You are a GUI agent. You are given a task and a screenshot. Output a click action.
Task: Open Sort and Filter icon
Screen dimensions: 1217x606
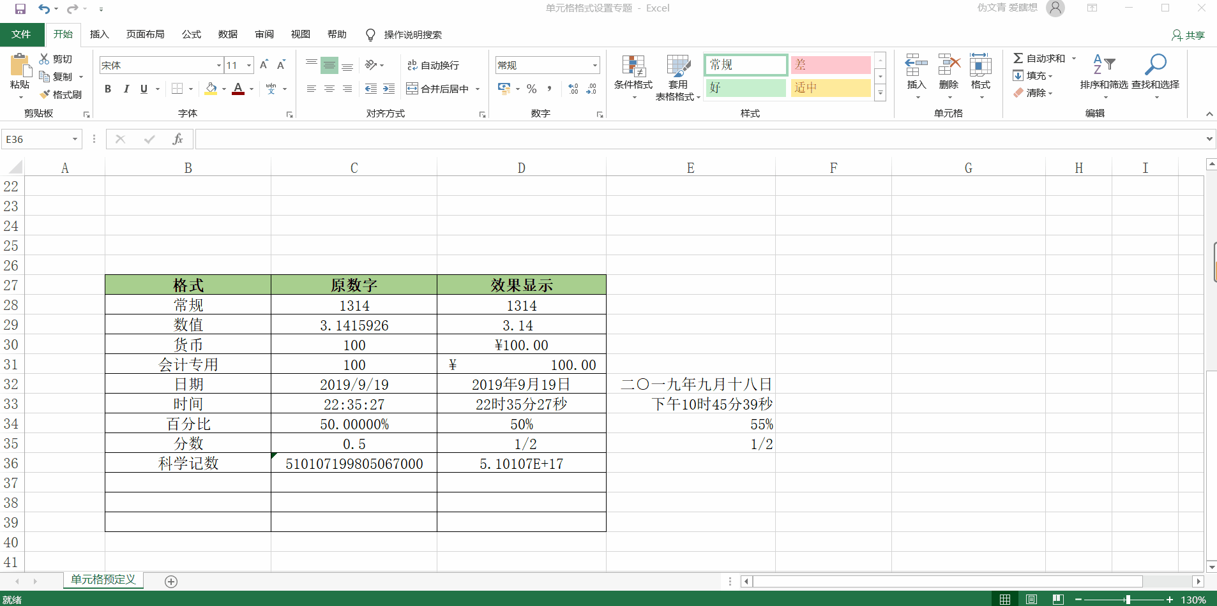click(x=1104, y=65)
